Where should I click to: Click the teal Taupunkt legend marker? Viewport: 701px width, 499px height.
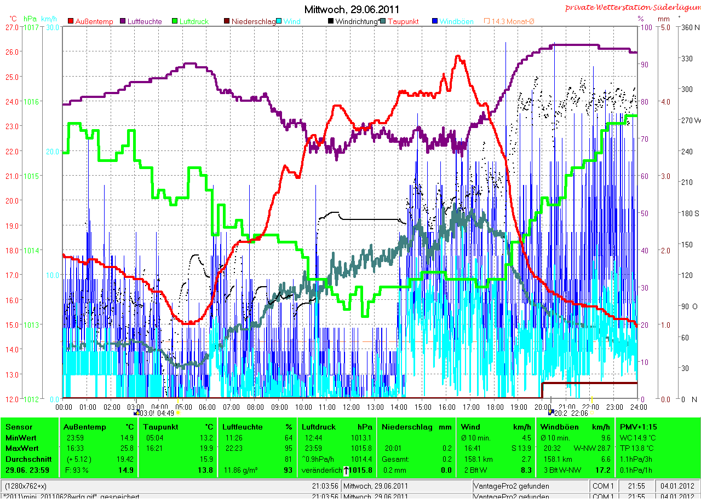pyautogui.click(x=383, y=21)
